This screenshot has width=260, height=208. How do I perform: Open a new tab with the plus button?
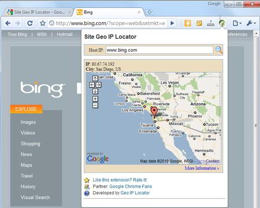pyautogui.click(x=149, y=12)
